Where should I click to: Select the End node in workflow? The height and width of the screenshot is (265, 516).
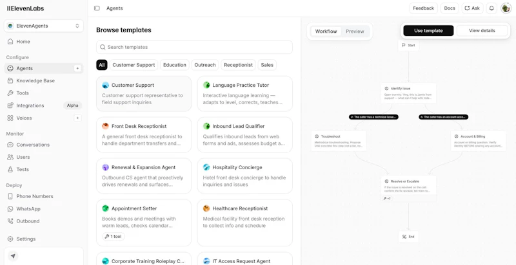[x=408, y=237]
